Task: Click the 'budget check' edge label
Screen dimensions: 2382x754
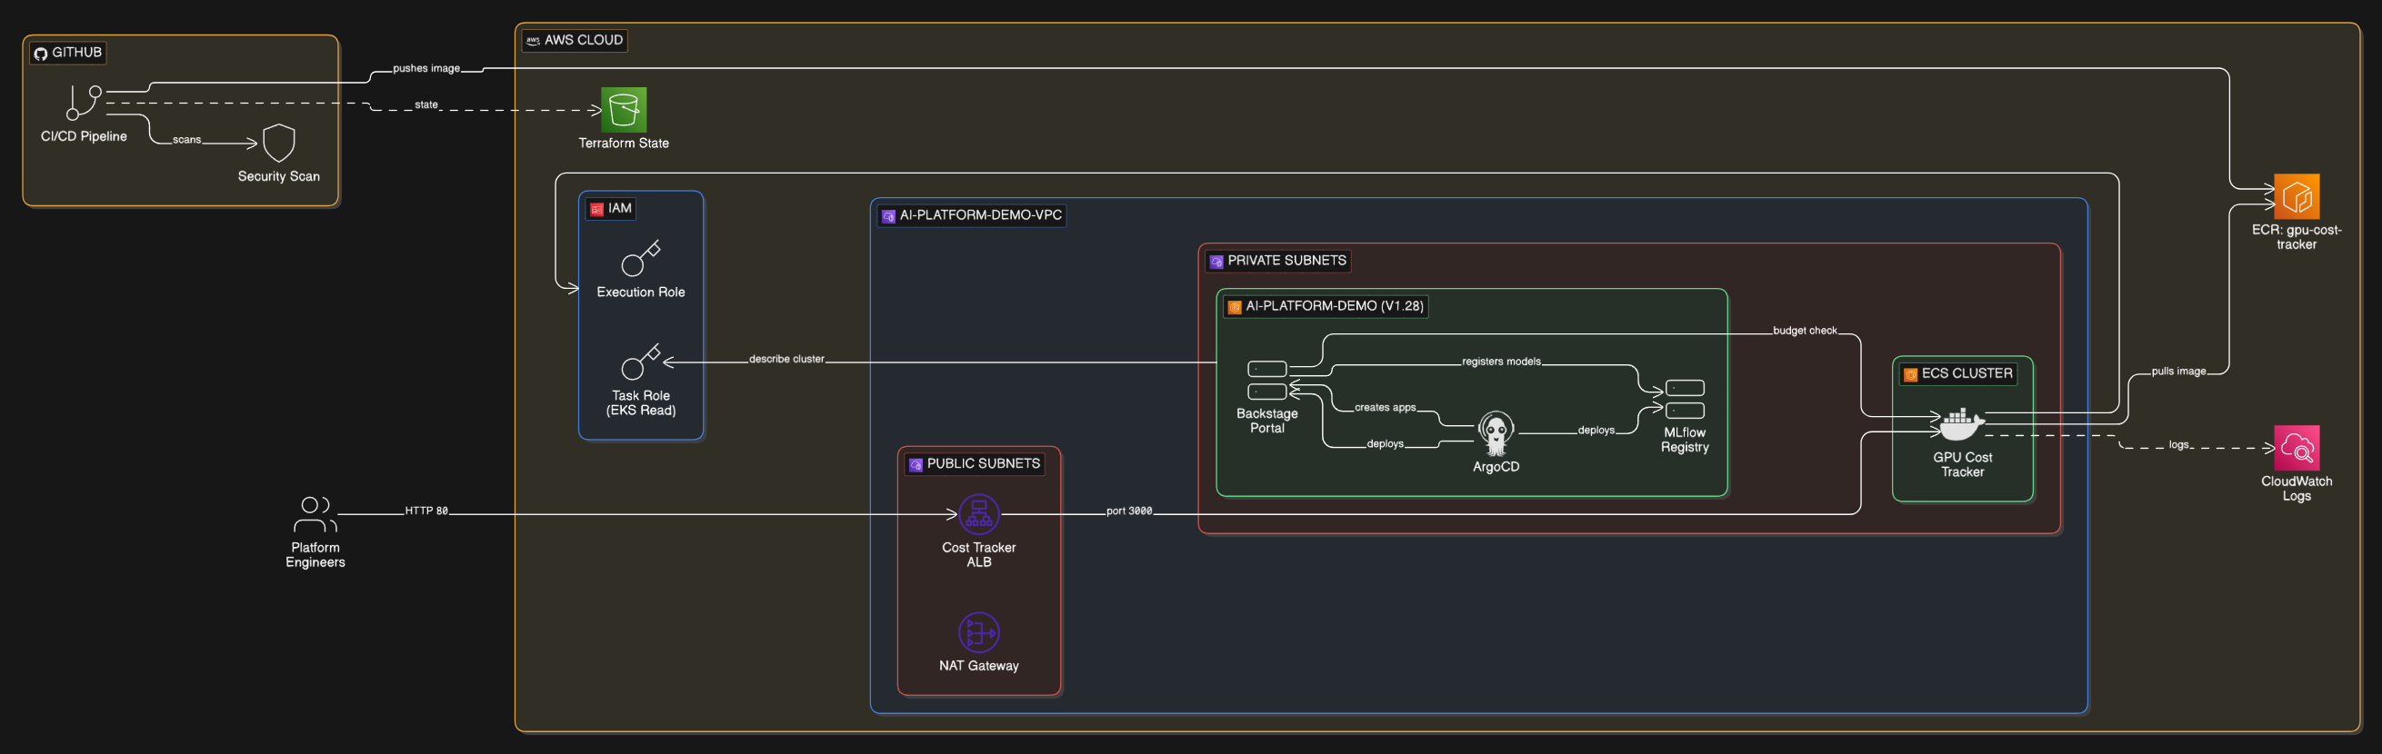Action: (1805, 330)
